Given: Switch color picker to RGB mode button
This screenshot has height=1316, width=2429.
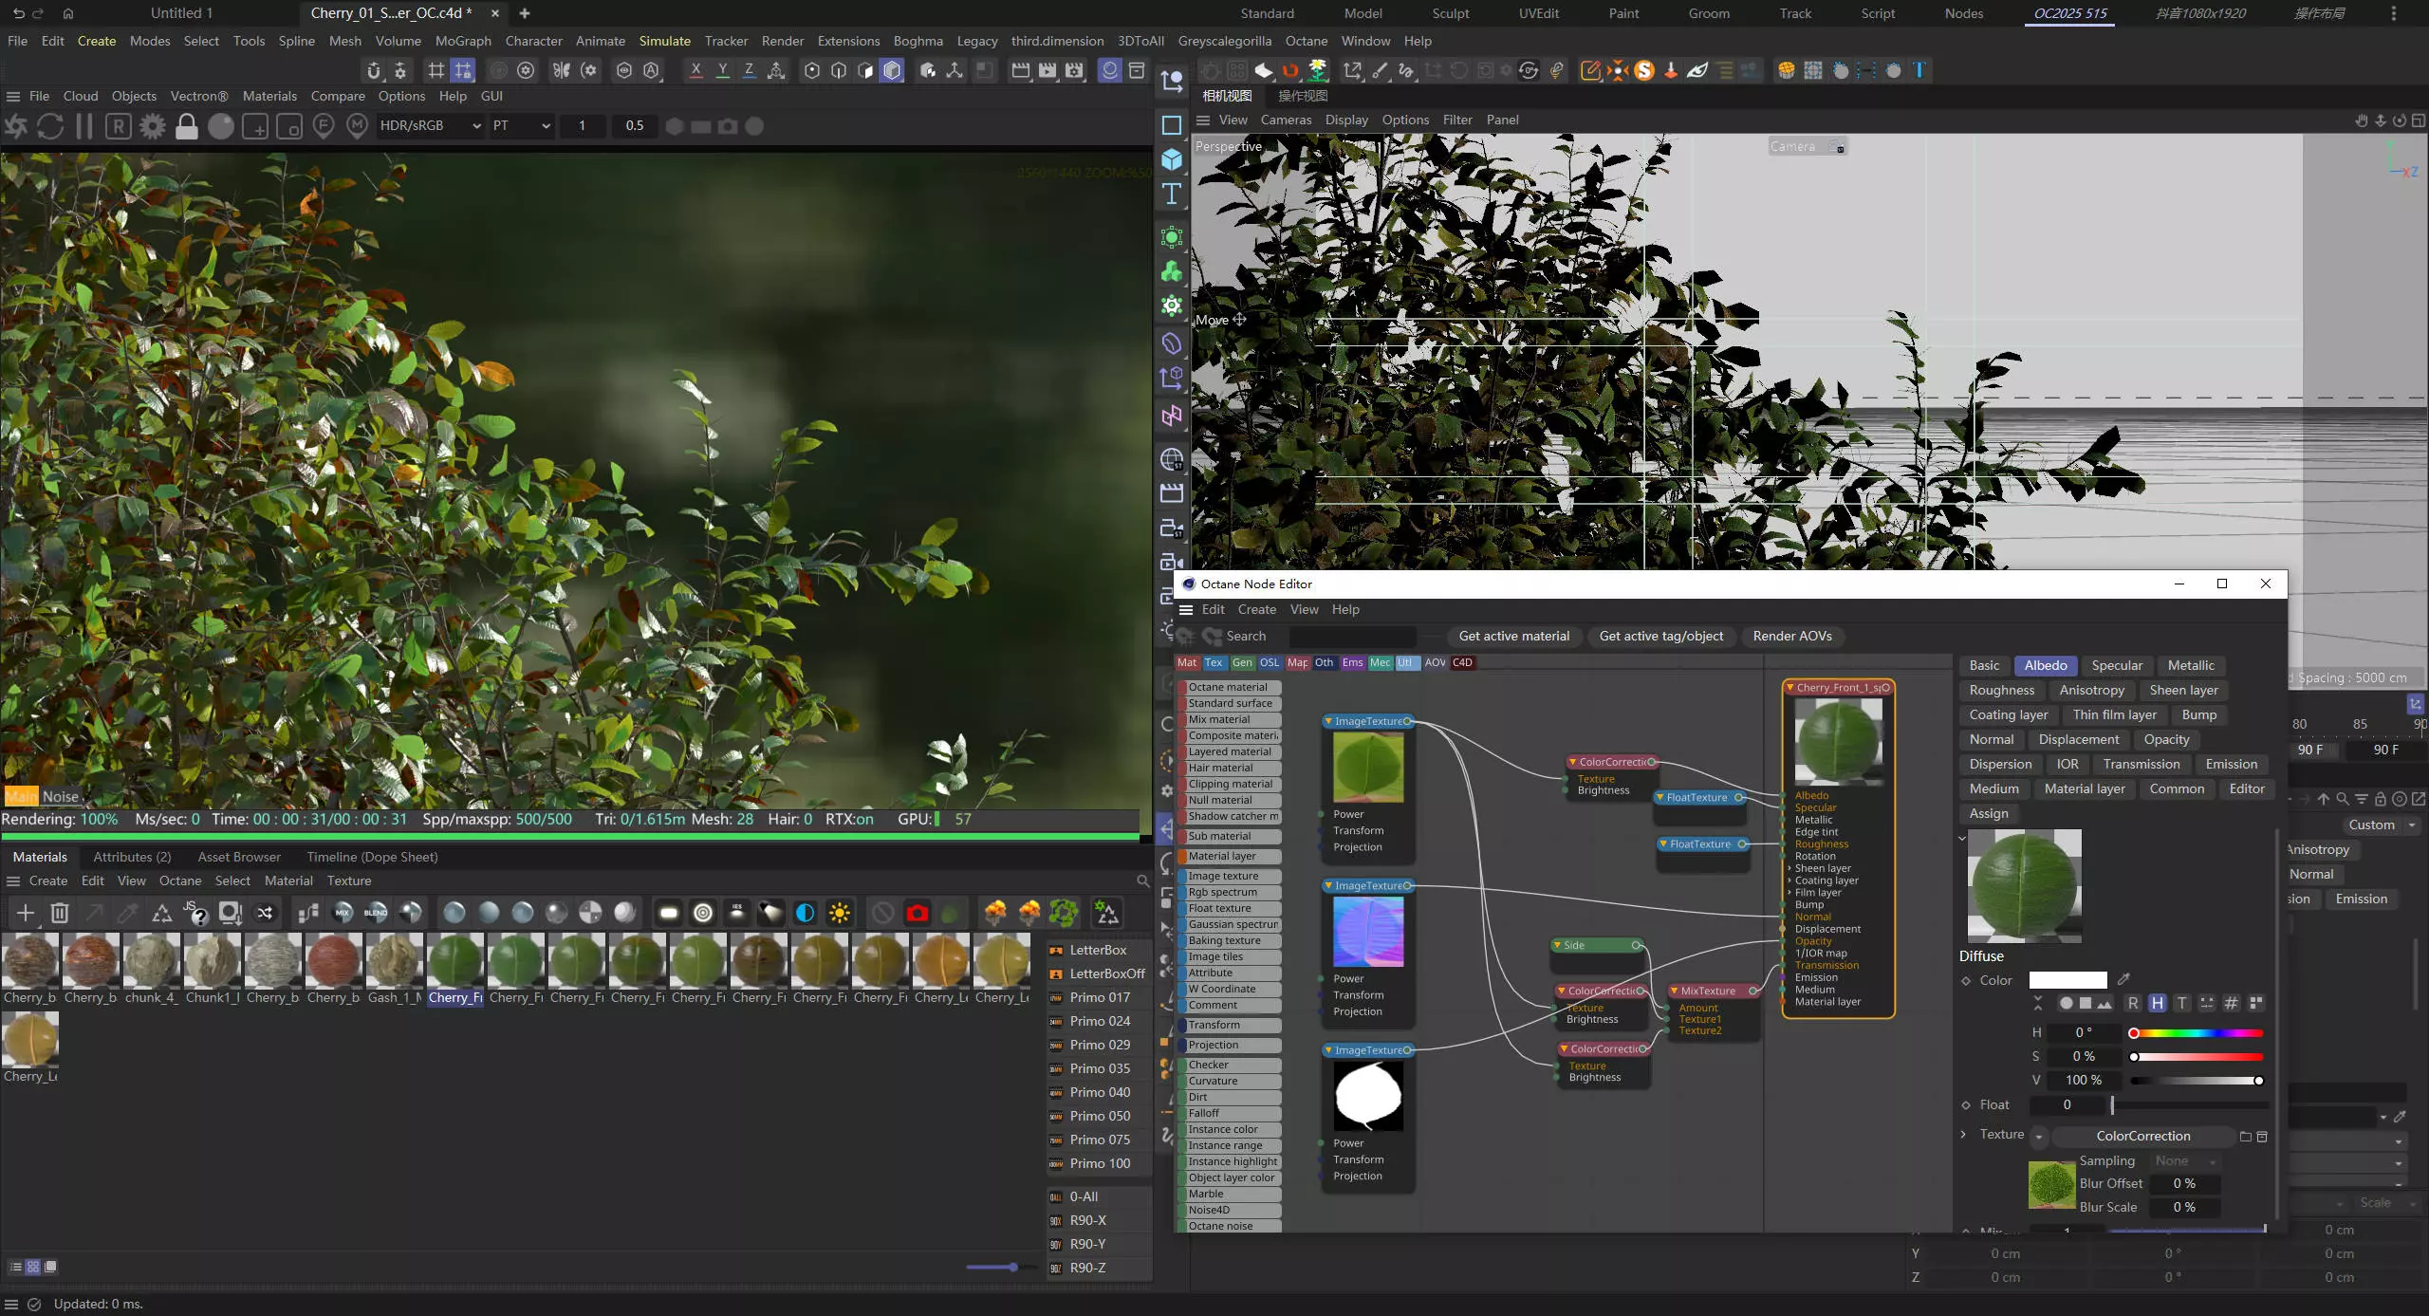Looking at the screenshot, I should (x=2132, y=1003).
